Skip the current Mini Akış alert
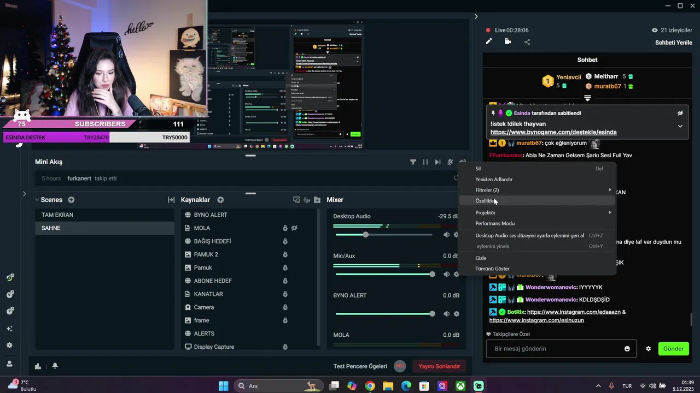Viewport: 700px width, 393px height. [437, 162]
